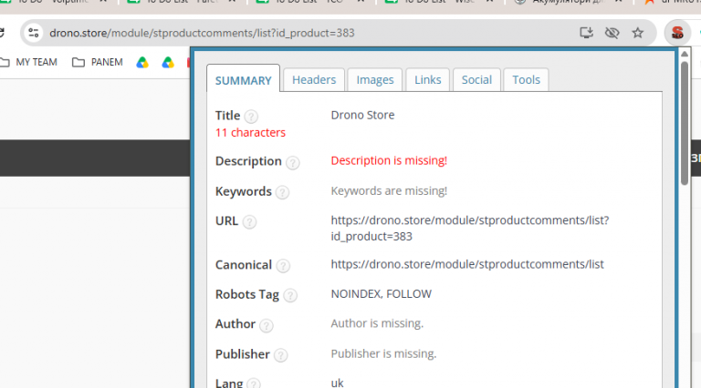Click the page URL link value
The width and height of the screenshot is (701, 388).
[x=470, y=229]
